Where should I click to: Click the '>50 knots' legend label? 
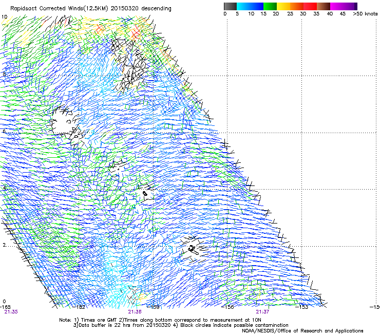pyautogui.click(x=365, y=14)
